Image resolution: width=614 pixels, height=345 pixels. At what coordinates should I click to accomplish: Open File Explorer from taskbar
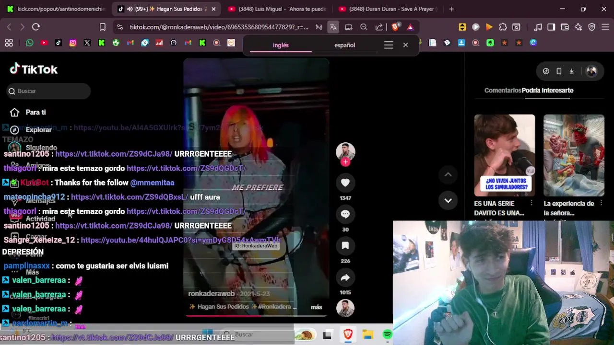point(368,334)
